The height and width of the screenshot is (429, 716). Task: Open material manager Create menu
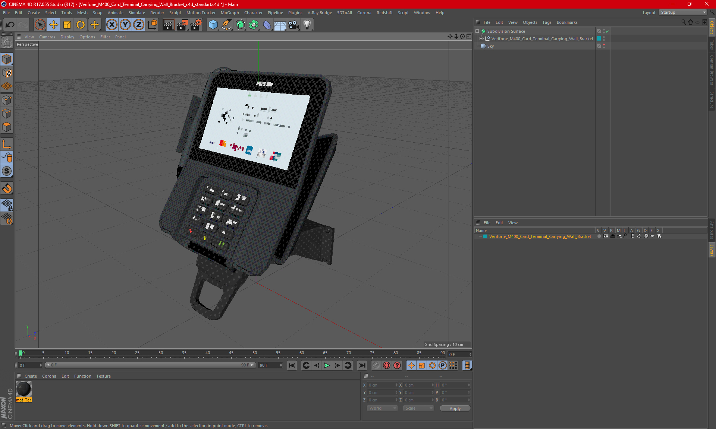31,376
